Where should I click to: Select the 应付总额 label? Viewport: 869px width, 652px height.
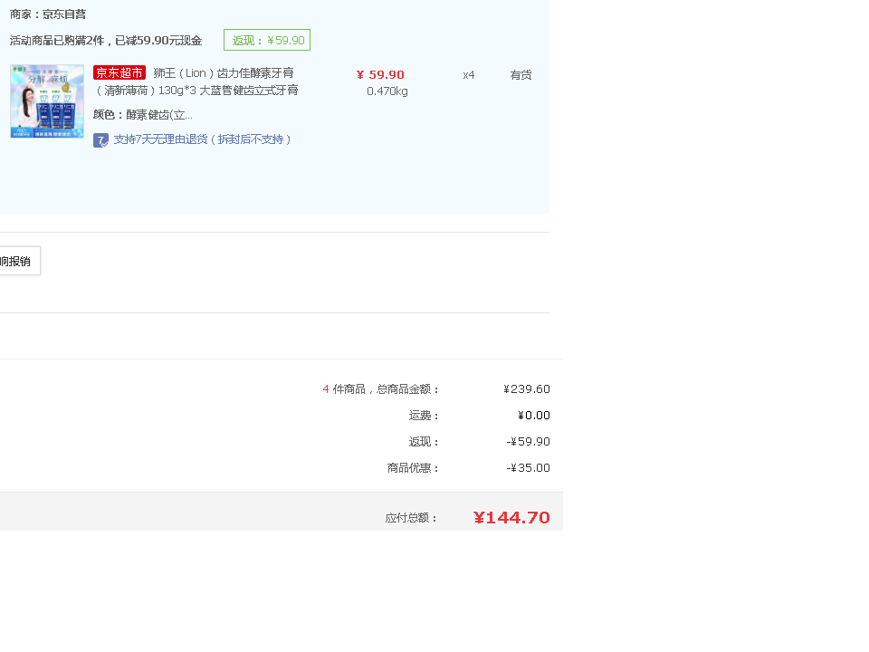(411, 518)
